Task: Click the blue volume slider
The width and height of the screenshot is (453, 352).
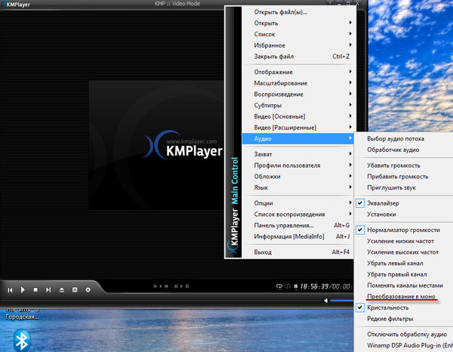Action: pyautogui.click(x=342, y=301)
